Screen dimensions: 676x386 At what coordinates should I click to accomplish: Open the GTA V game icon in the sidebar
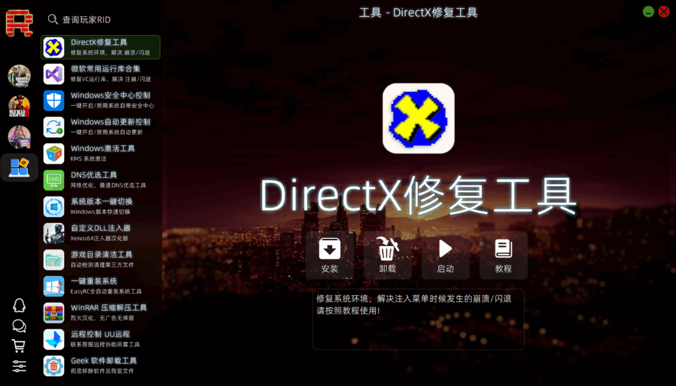(x=19, y=76)
